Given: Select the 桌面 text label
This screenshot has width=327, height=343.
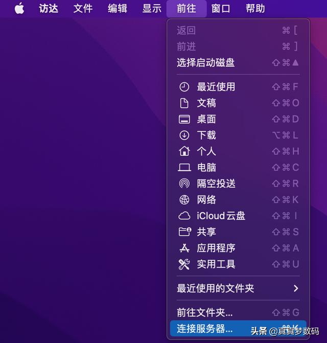Looking at the screenshot, I should tap(206, 119).
